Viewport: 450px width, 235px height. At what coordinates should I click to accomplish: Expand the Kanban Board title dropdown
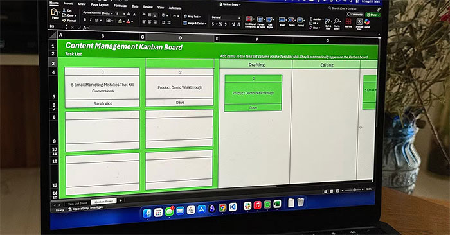tap(240, 4)
